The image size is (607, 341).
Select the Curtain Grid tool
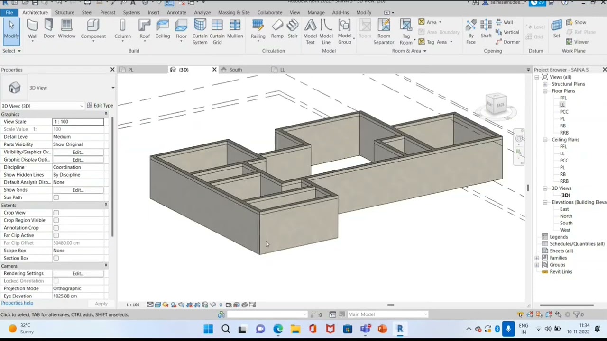(x=217, y=32)
